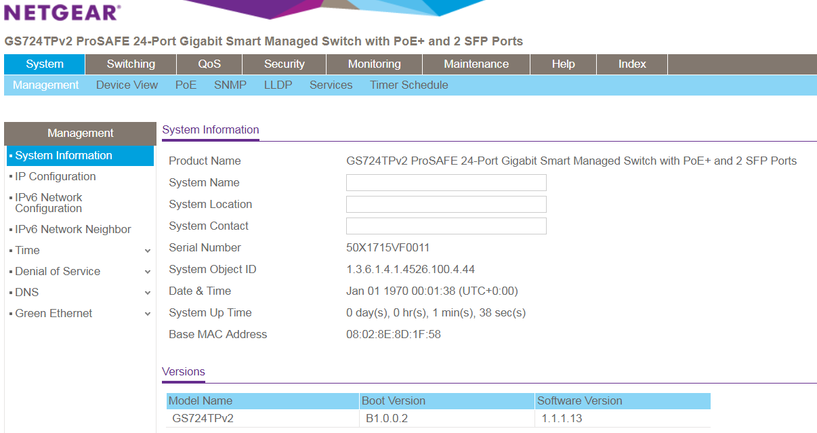This screenshot has width=817, height=433.
Task: Select the Management submenu item
Action: 46,85
